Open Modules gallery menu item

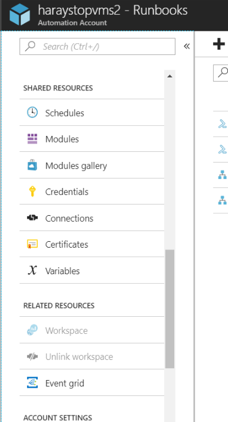click(92, 165)
